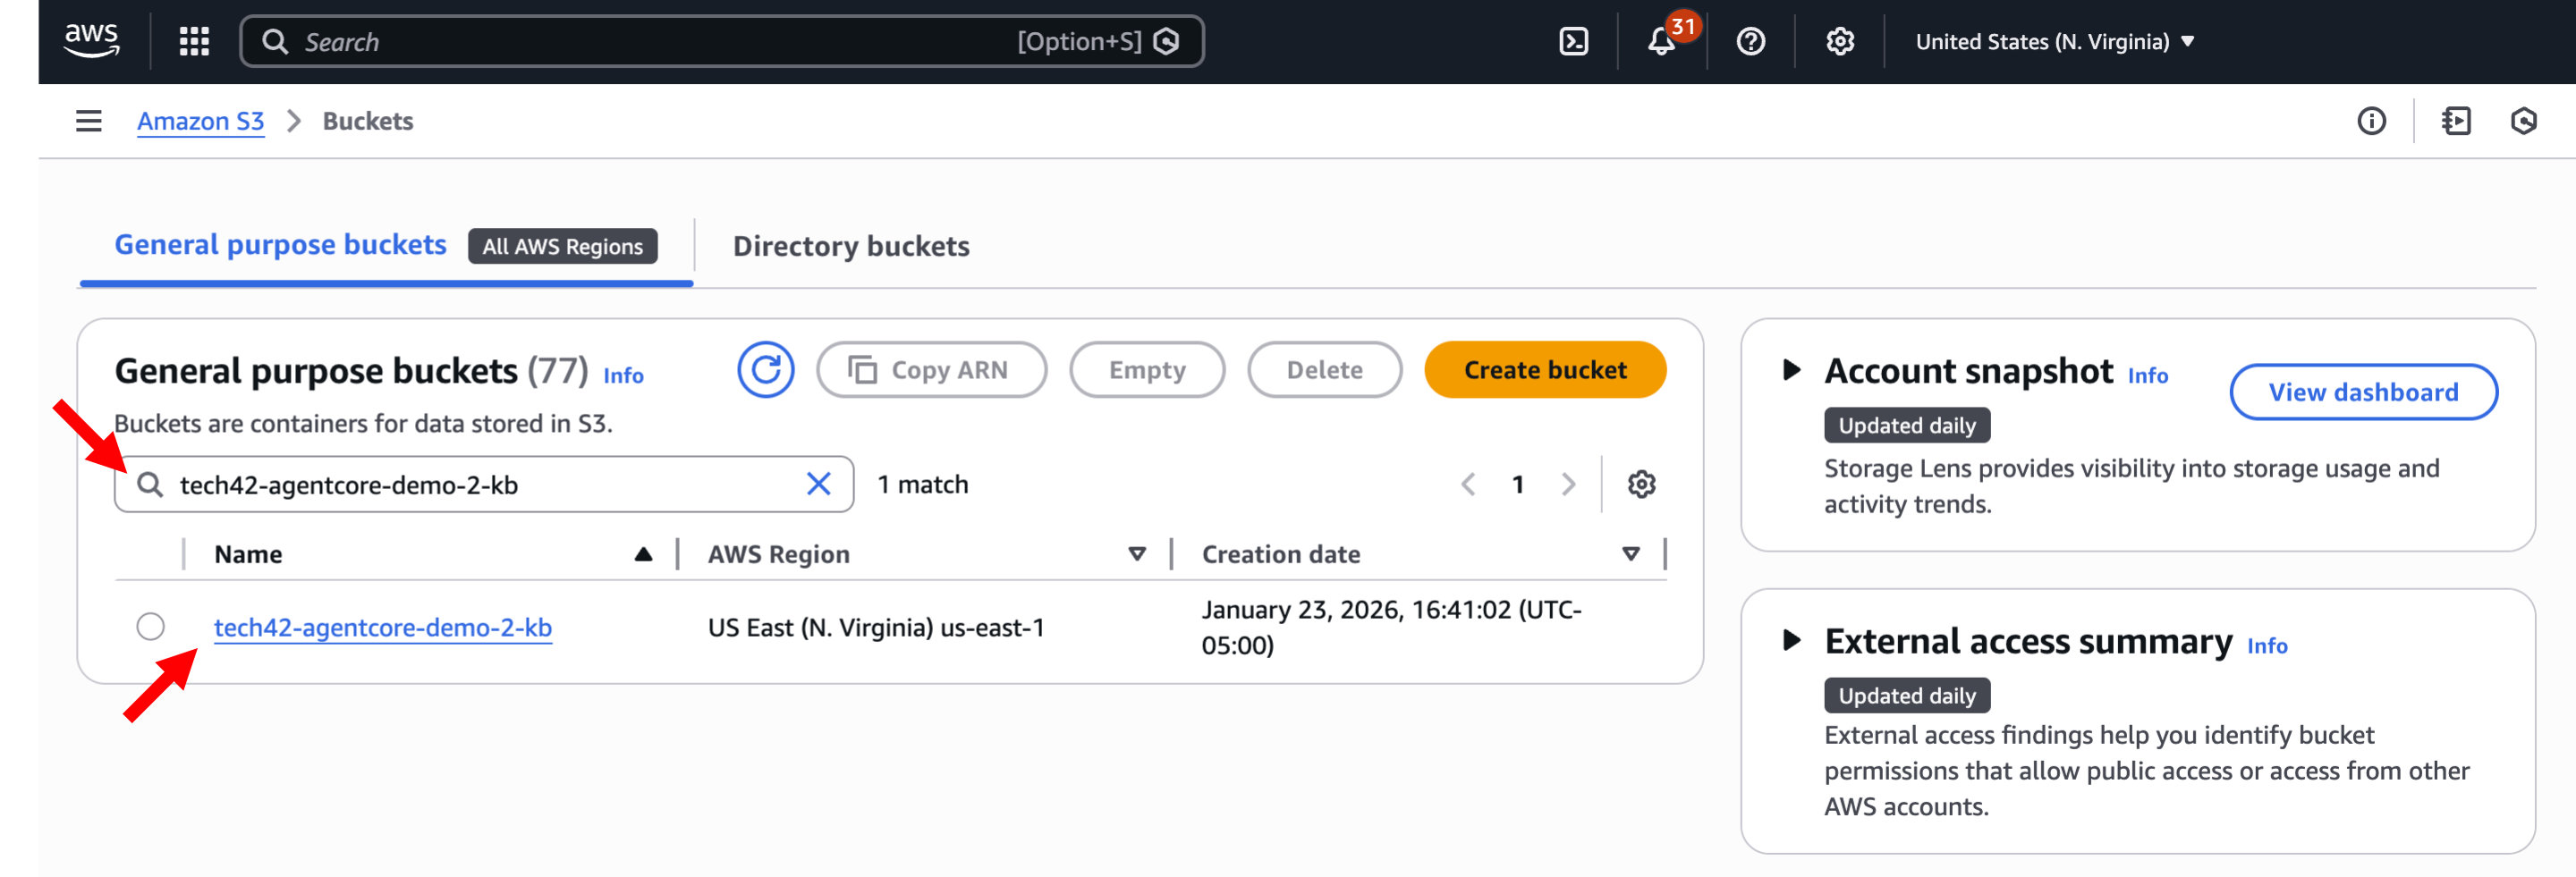Click the Delete bucket button
The height and width of the screenshot is (877, 2576).
[1324, 369]
